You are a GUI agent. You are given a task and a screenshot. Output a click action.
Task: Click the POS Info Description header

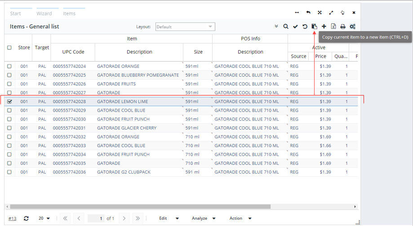click(250, 52)
